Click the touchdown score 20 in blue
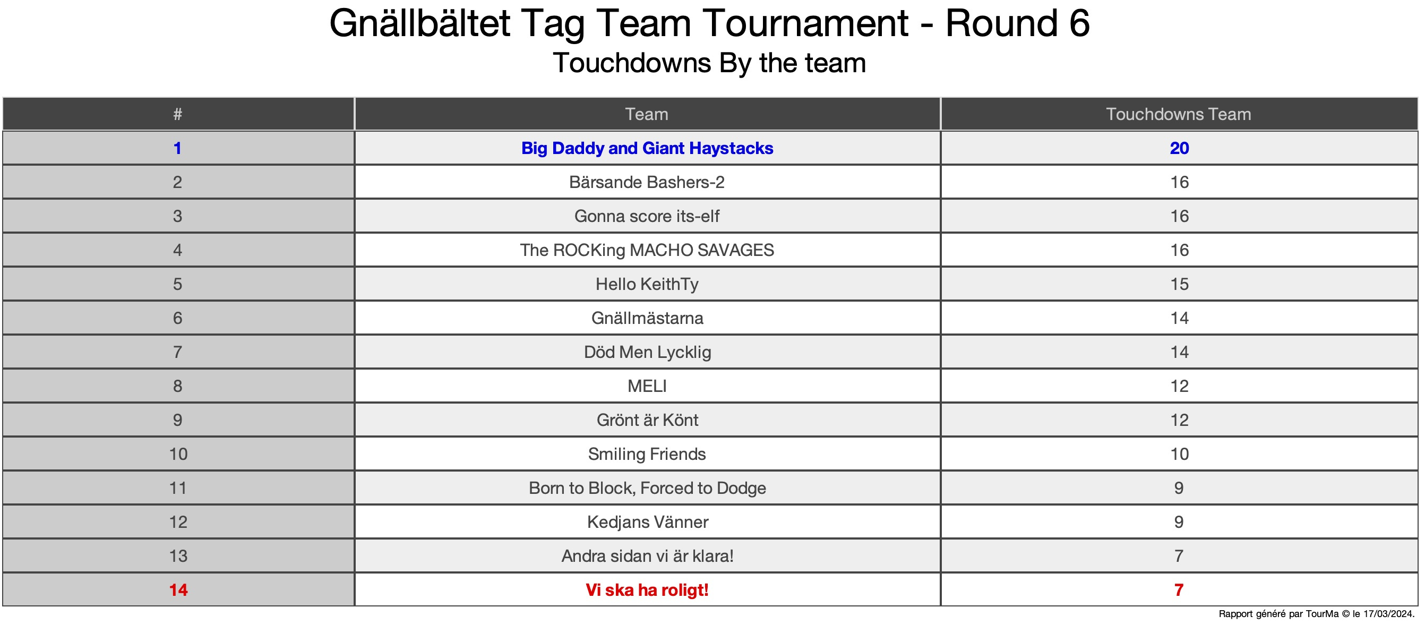The height and width of the screenshot is (633, 1425). click(x=1179, y=148)
